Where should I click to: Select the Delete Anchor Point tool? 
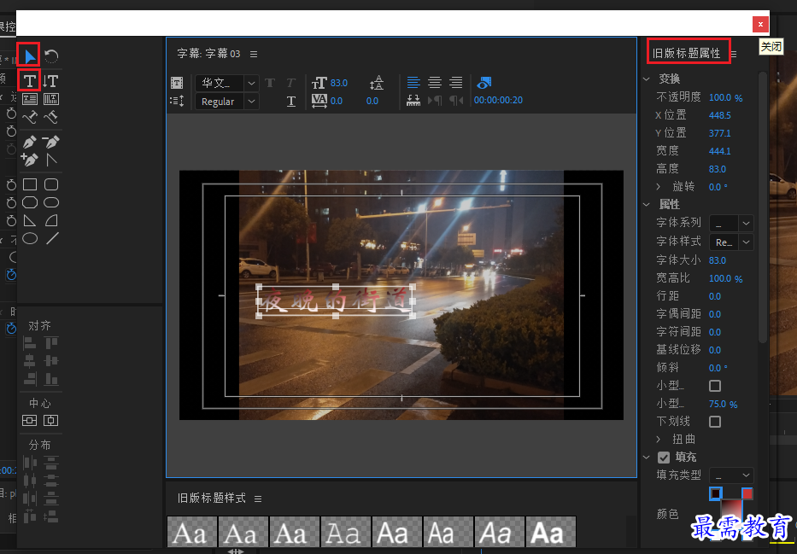pos(51,142)
